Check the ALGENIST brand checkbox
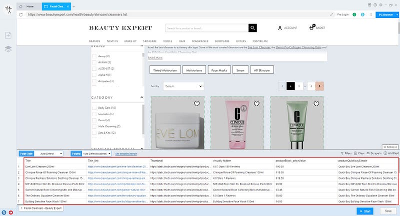This screenshot has height=216, width=400. pyautogui.click(x=94, y=69)
